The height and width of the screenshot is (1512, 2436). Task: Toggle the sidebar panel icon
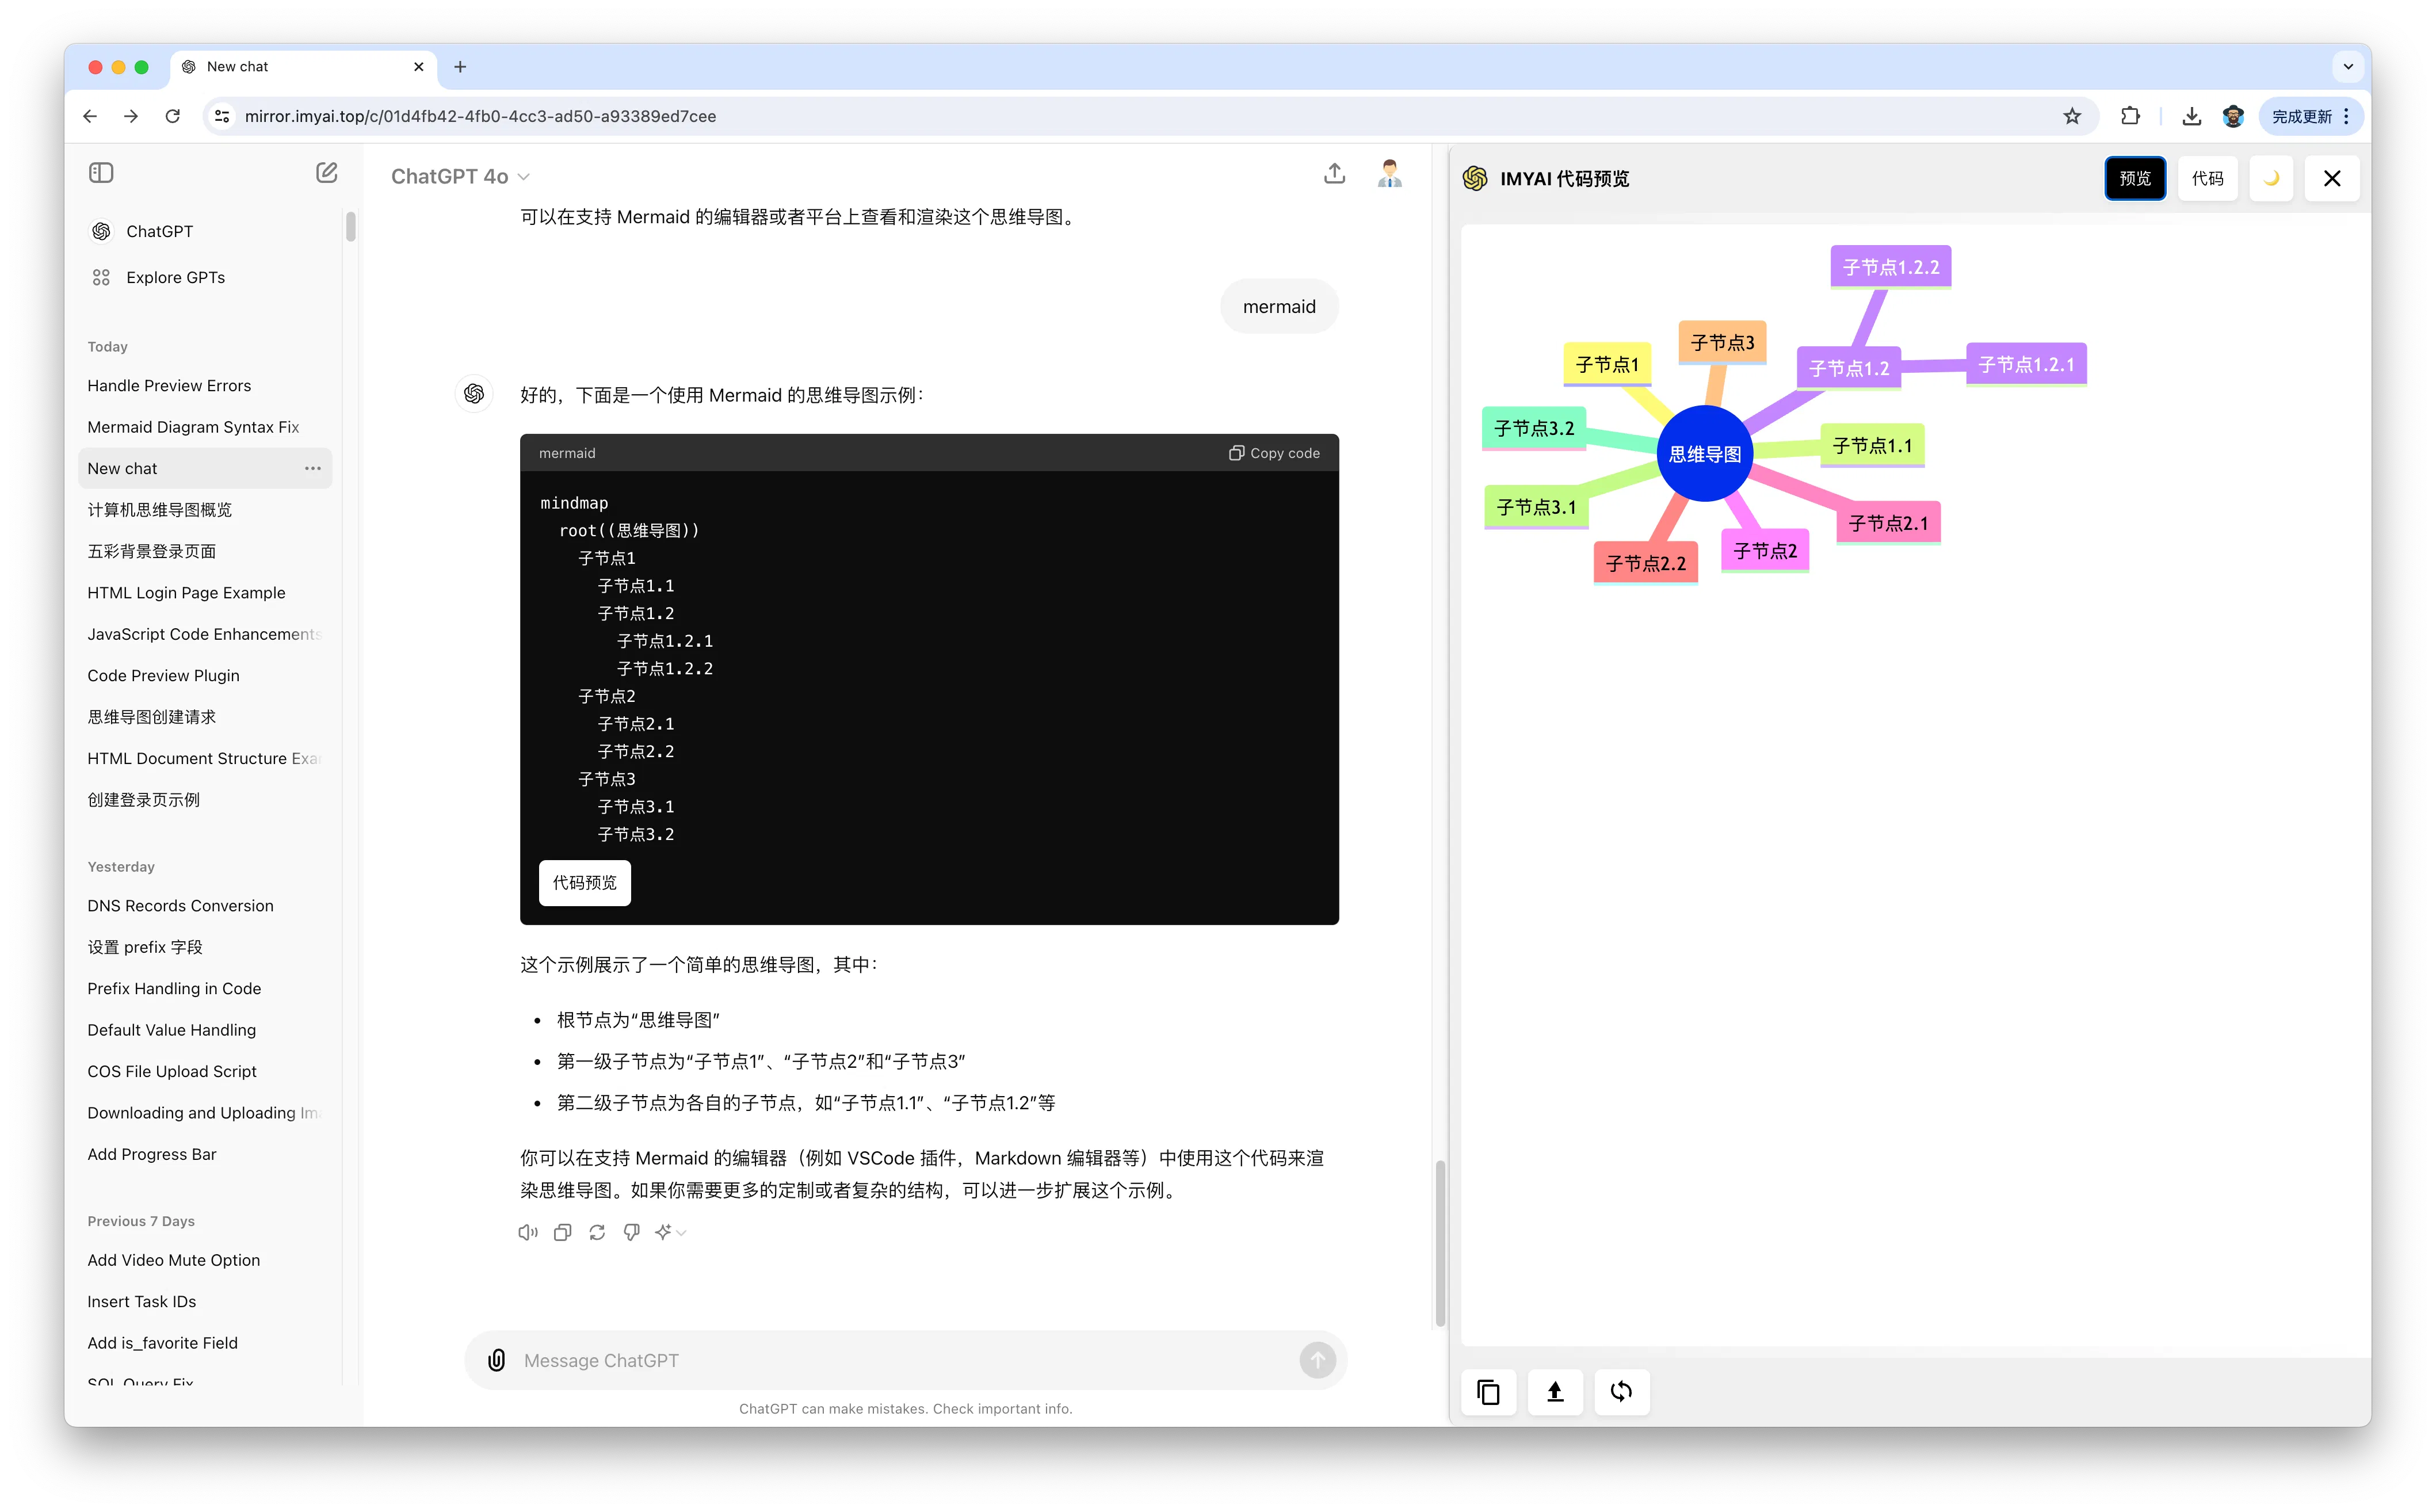pyautogui.click(x=101, y=173)
